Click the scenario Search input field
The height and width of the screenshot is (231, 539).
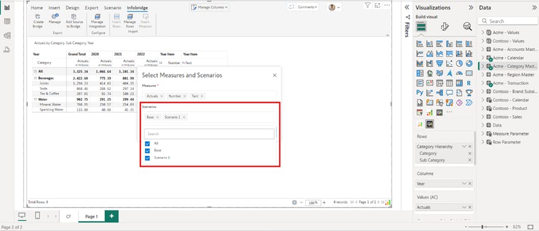[209, 134]
